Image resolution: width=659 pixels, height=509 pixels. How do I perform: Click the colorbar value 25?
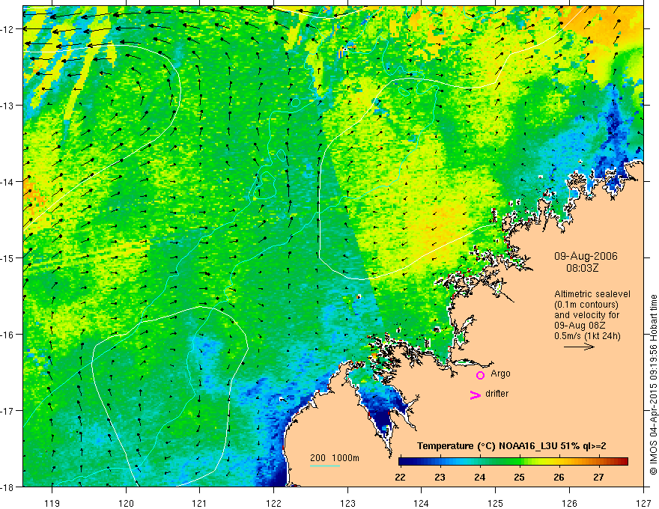pos(519,477)
